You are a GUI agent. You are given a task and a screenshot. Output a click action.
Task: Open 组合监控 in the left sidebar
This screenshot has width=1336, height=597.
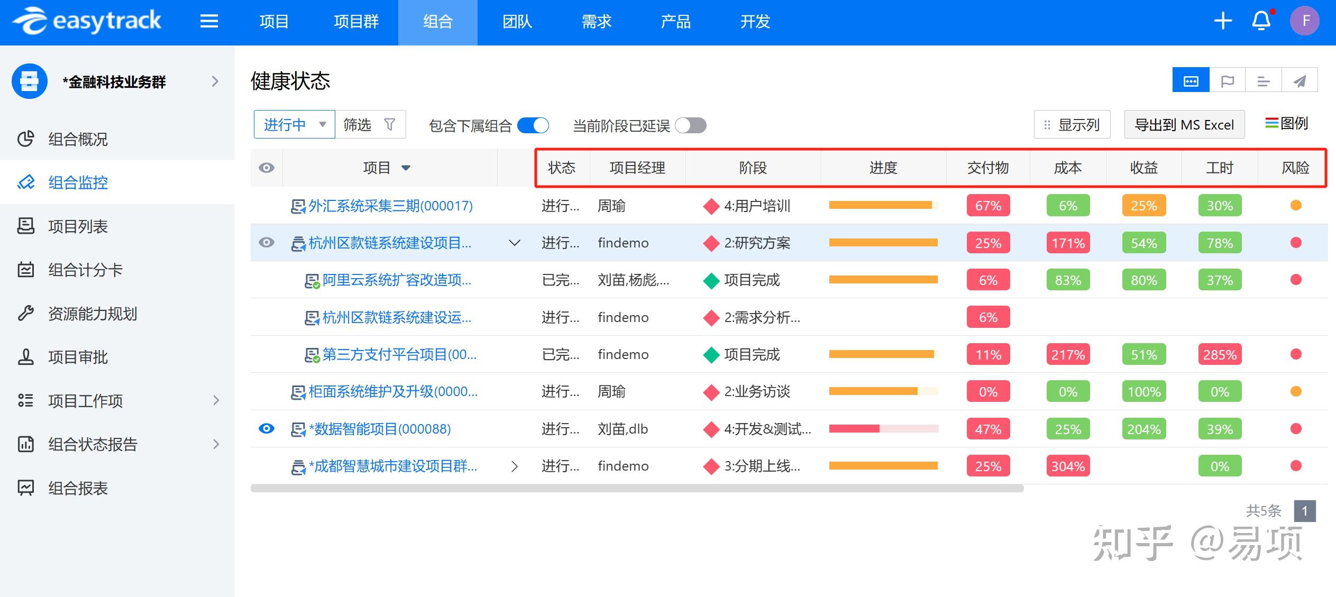coord(77,182)
